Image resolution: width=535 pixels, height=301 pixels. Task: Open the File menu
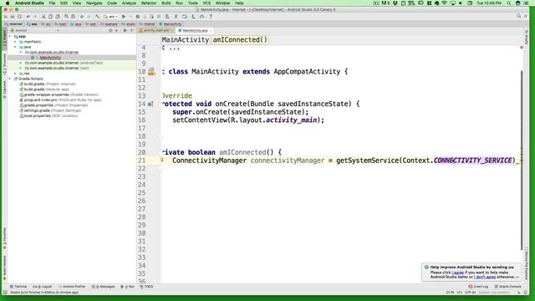[52, 3]
